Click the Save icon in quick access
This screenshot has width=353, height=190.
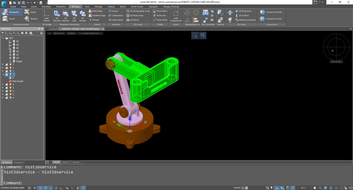[x=19, y=2]
